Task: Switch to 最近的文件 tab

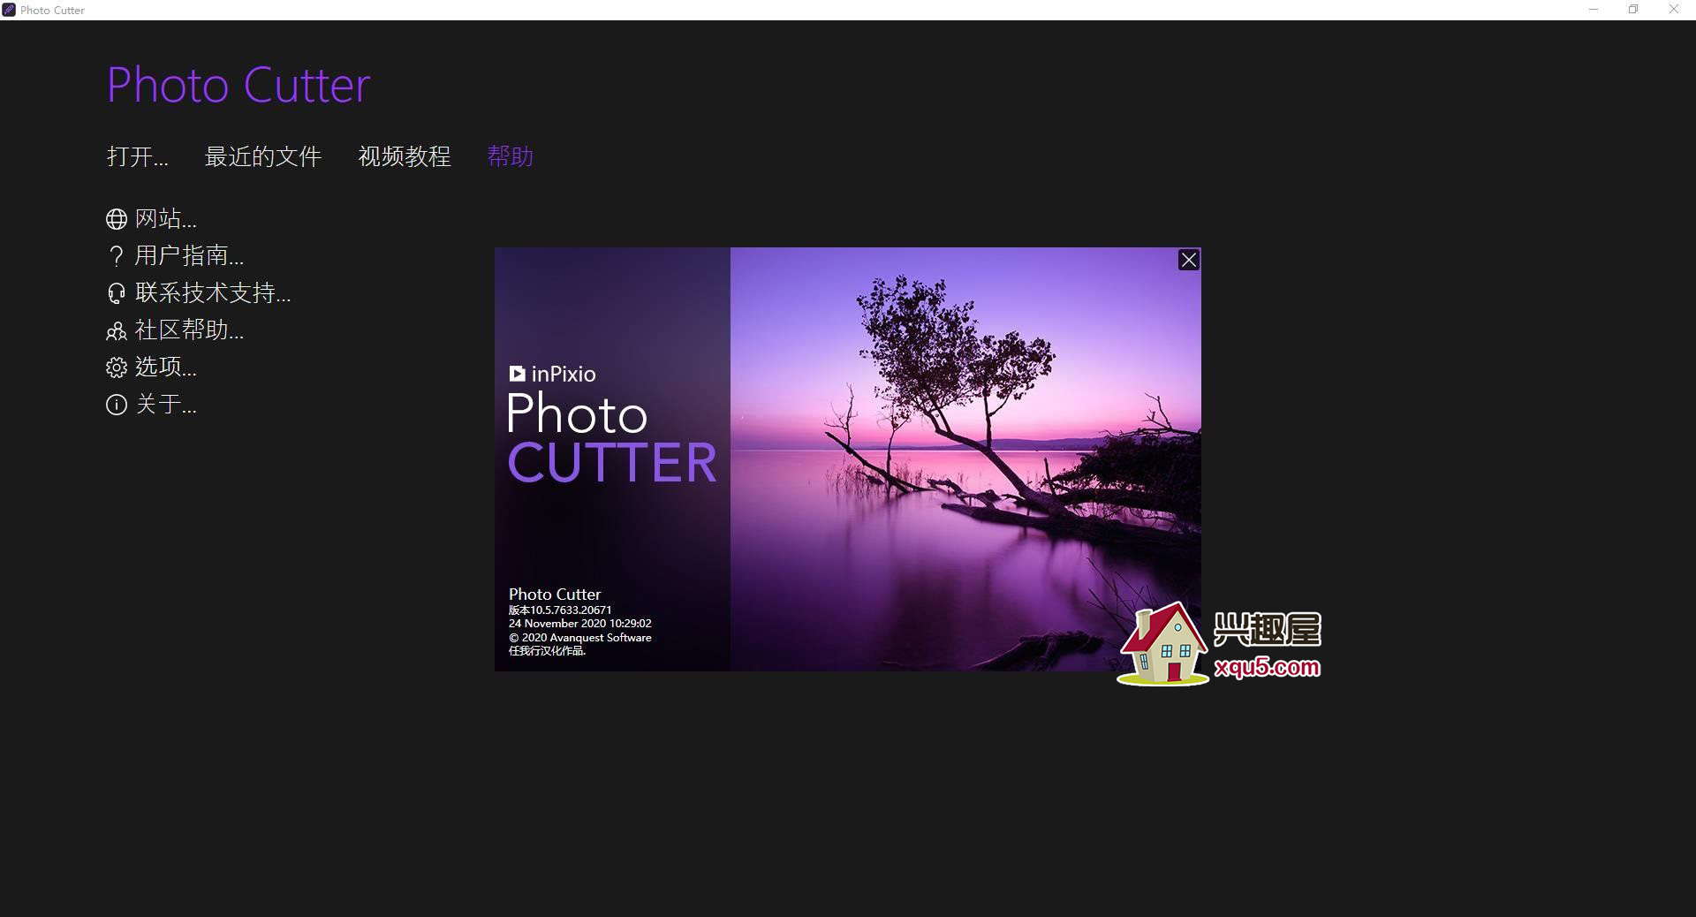Action: pos(263,156)
